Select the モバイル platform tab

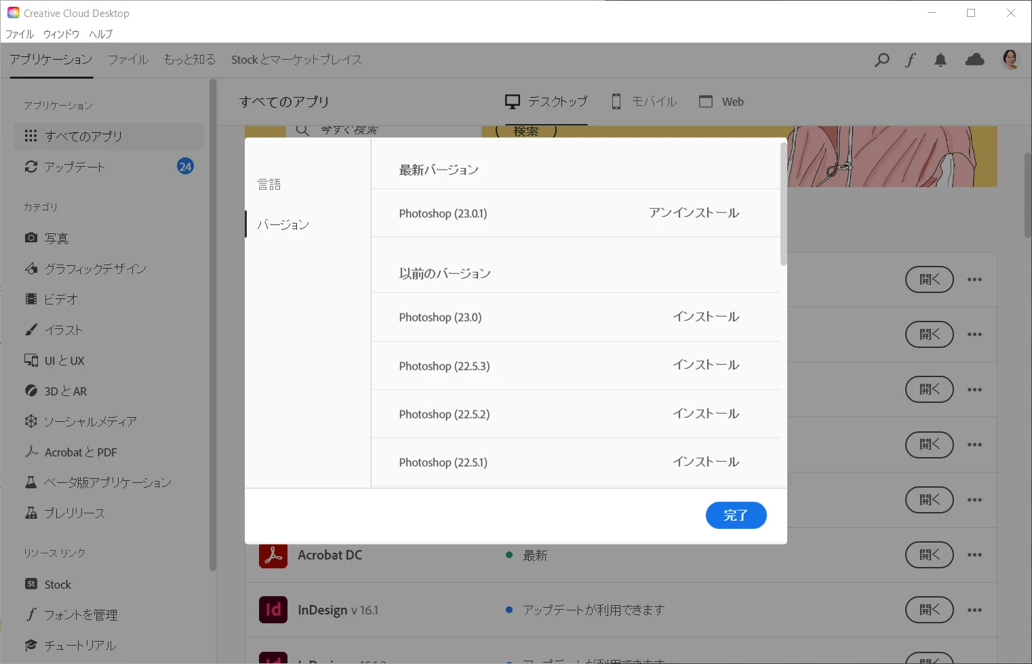point(644,102)
